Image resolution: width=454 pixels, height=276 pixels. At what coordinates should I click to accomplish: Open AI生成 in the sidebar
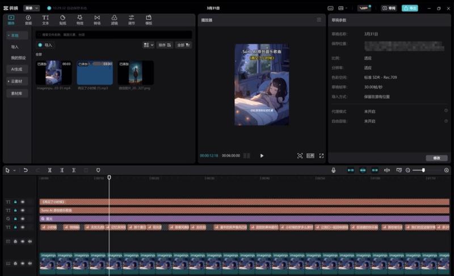coord(17,69)
